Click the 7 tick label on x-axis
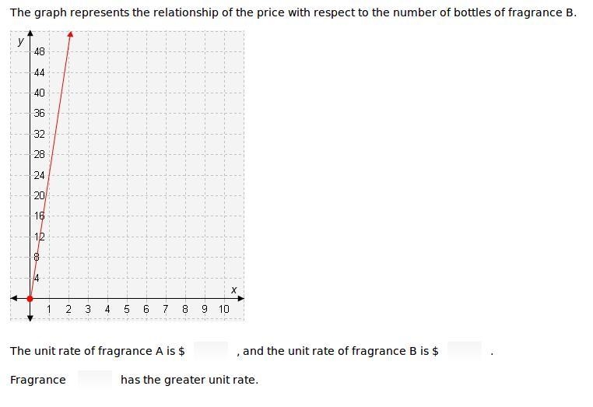The image size is (593, 407). click(166, 310)
